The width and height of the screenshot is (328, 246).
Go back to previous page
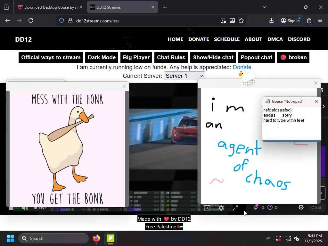tap(8, 20)
